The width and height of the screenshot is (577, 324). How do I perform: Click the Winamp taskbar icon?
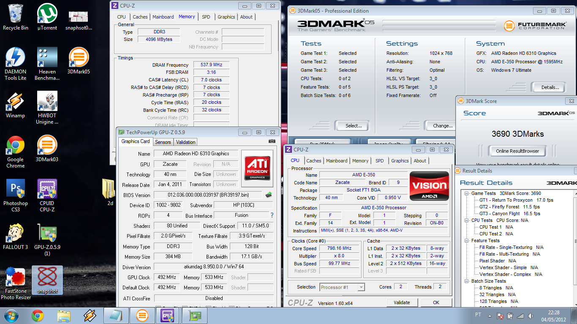click(x=90, y=316)
